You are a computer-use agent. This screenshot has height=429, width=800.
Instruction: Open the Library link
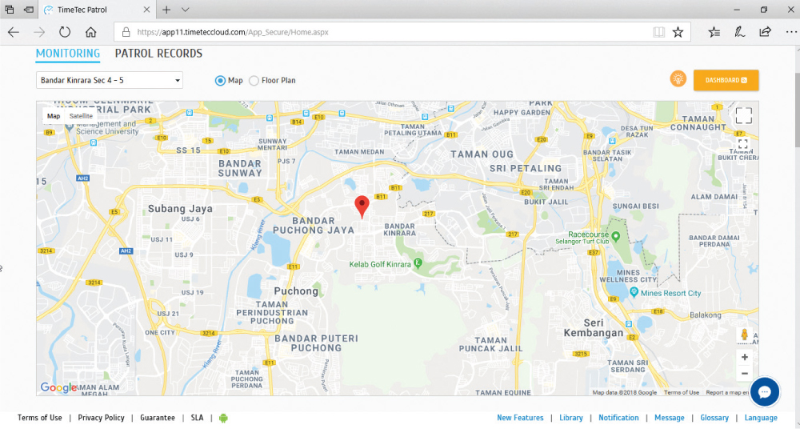pos(571,418)
